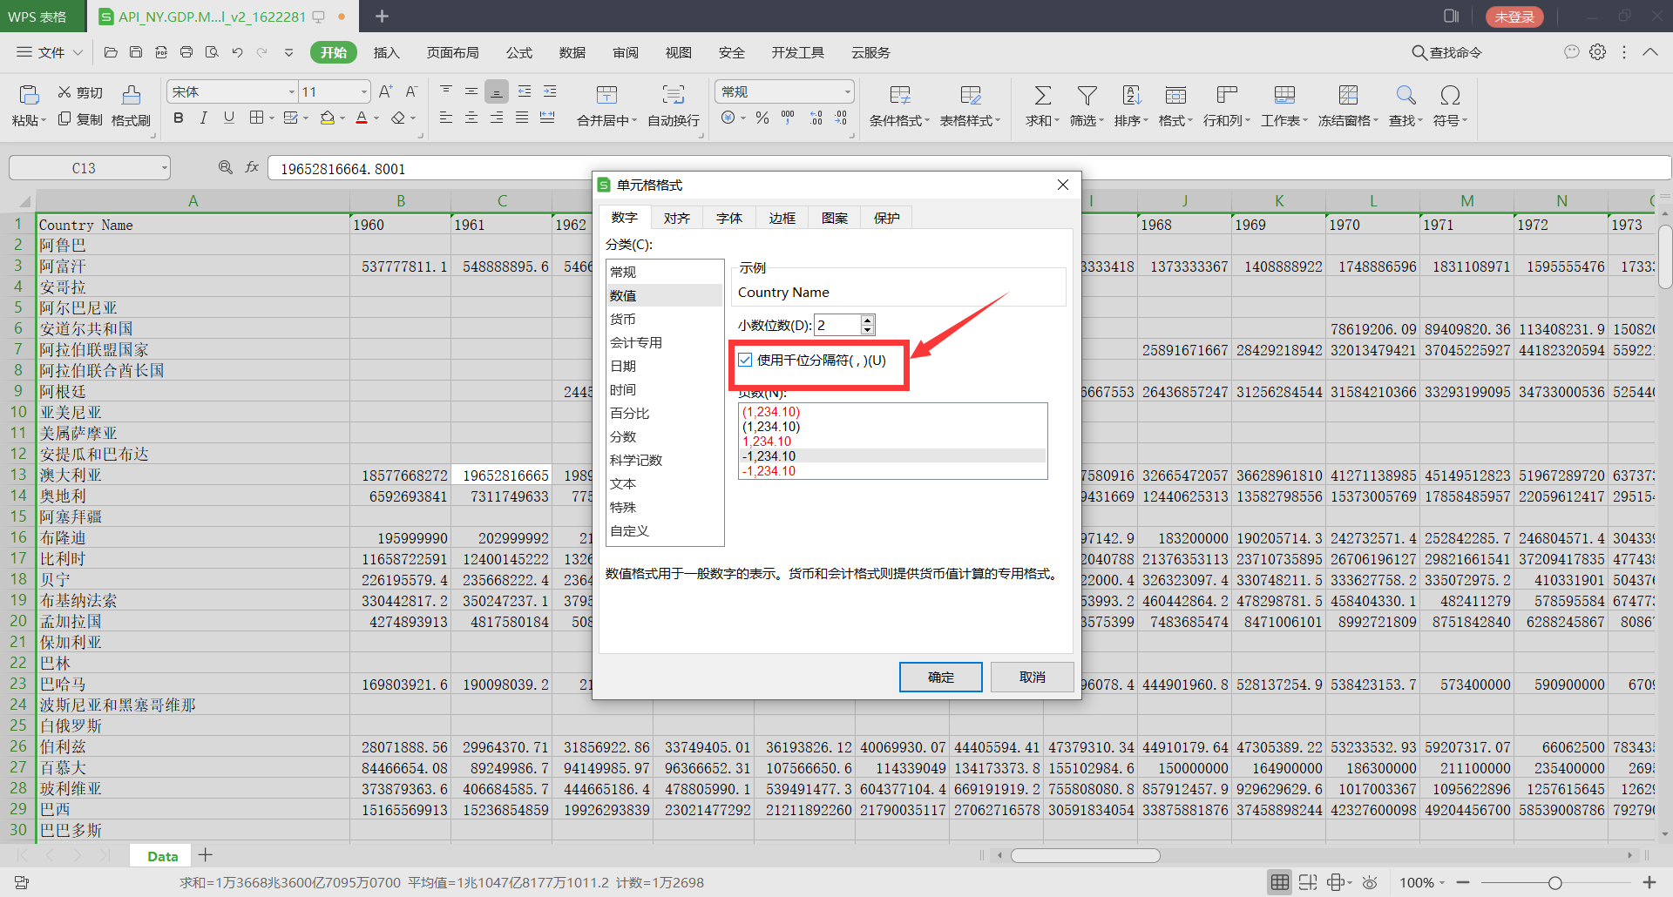
Task: Select the Format Painter brush
Action: pos(131,95)
